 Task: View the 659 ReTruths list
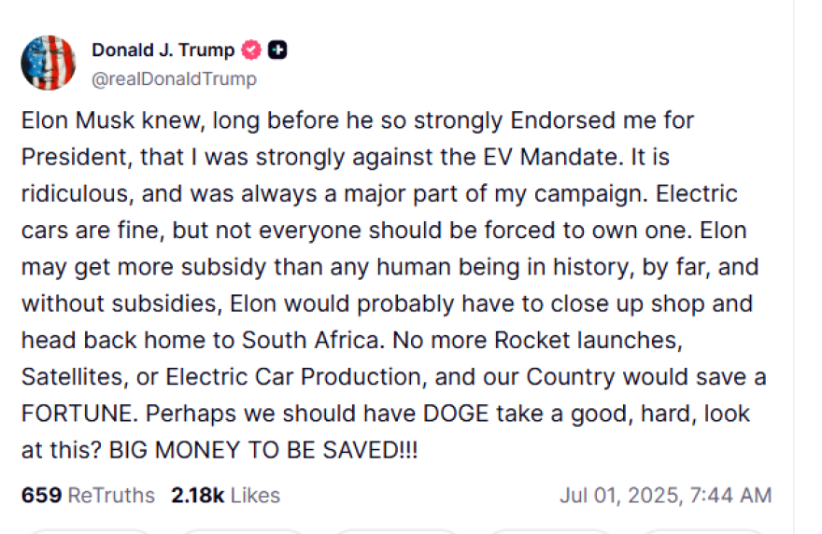[x=88, y=495]
